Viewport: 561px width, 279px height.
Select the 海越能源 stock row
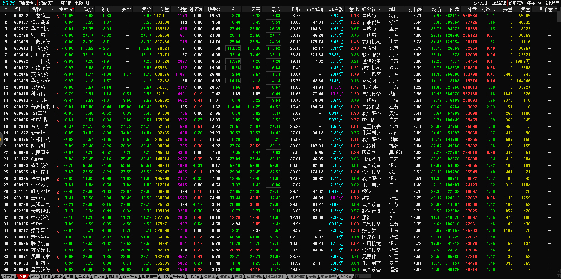coord(40,22)
